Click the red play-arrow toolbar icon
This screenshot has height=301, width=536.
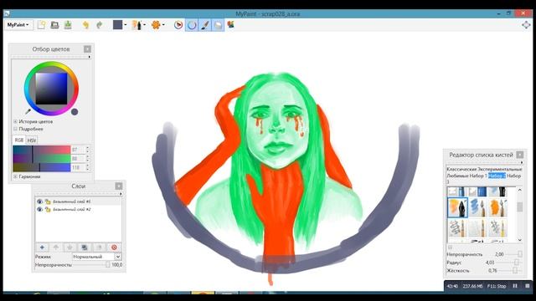coord(178,25)
